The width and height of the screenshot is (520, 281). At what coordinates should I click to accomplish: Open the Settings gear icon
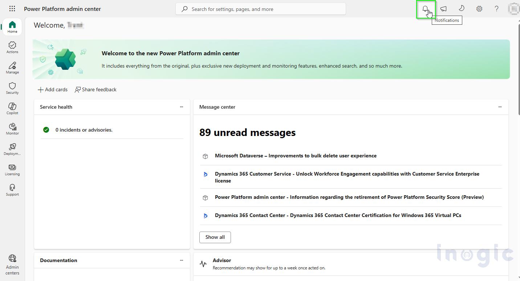[x=479, y=9]
